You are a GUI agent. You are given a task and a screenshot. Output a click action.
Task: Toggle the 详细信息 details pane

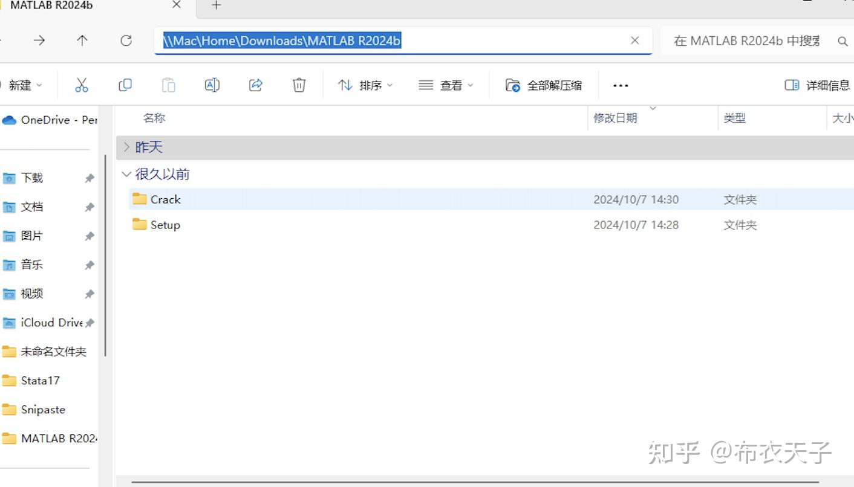[x=815, y=85]
